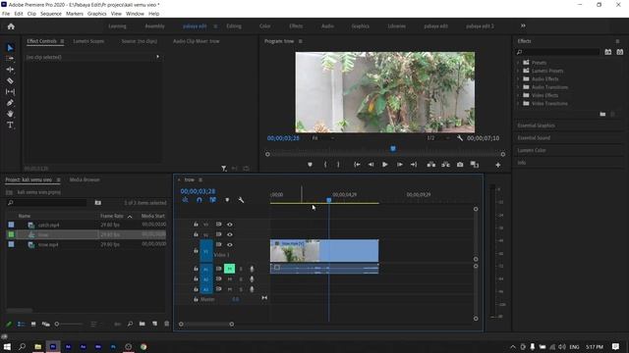Open workspace overflow chevron menu
The width and height of the screenshot is (629, 353).
523,26
